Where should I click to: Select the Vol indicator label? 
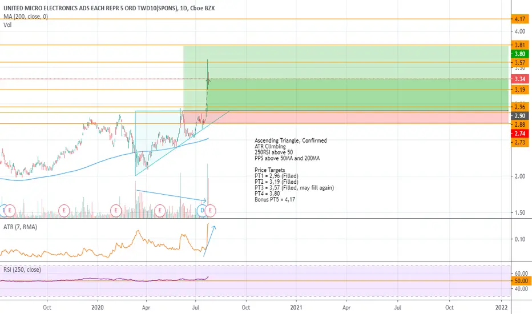coord(7,25)
